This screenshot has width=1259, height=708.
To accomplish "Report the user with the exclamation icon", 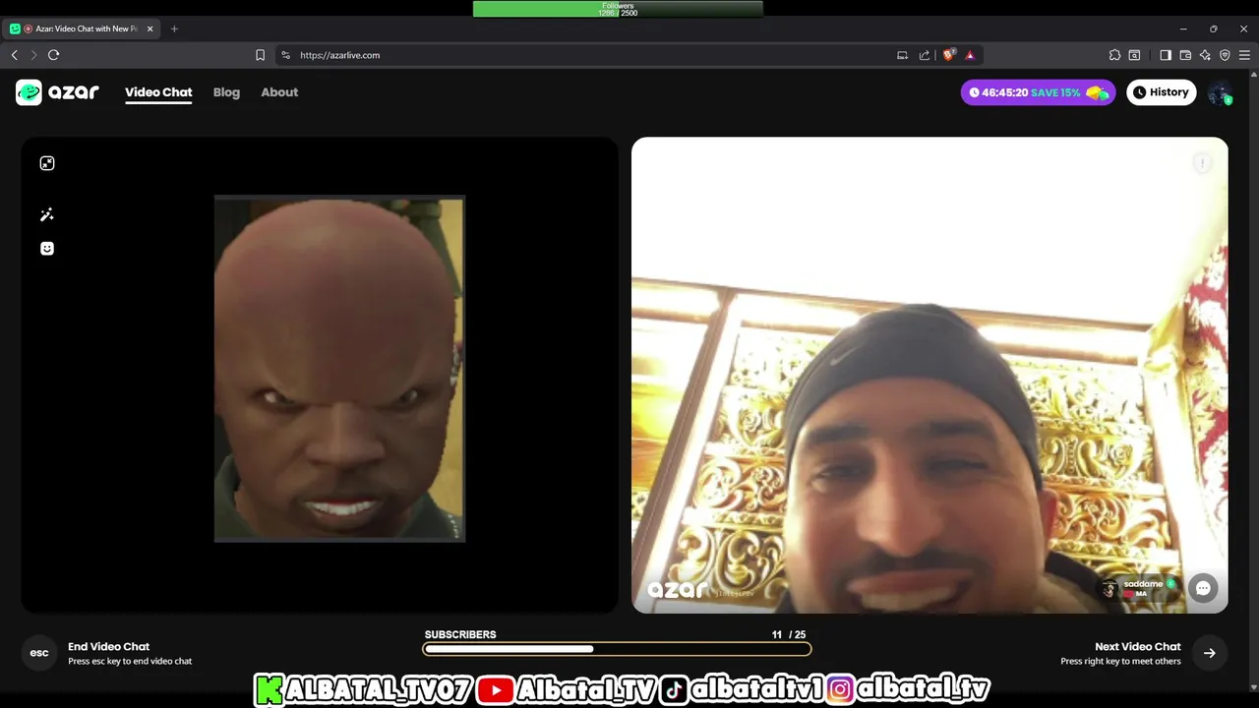I will point(1202,163).
